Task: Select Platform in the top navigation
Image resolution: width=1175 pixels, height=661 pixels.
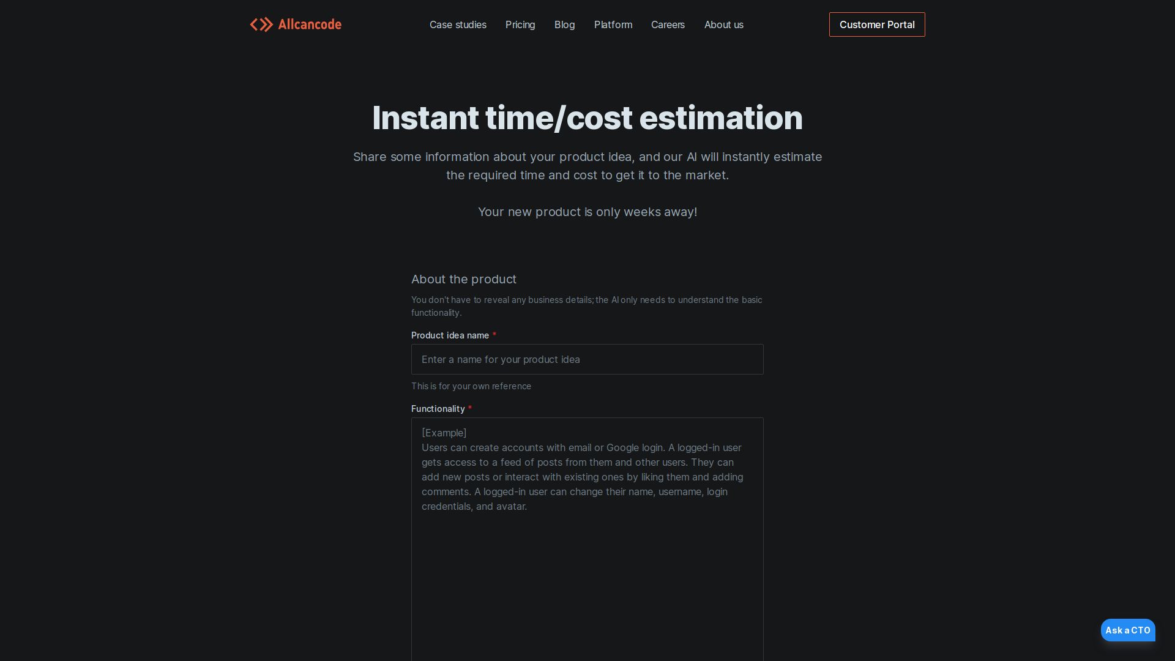Action: point(613,24)
